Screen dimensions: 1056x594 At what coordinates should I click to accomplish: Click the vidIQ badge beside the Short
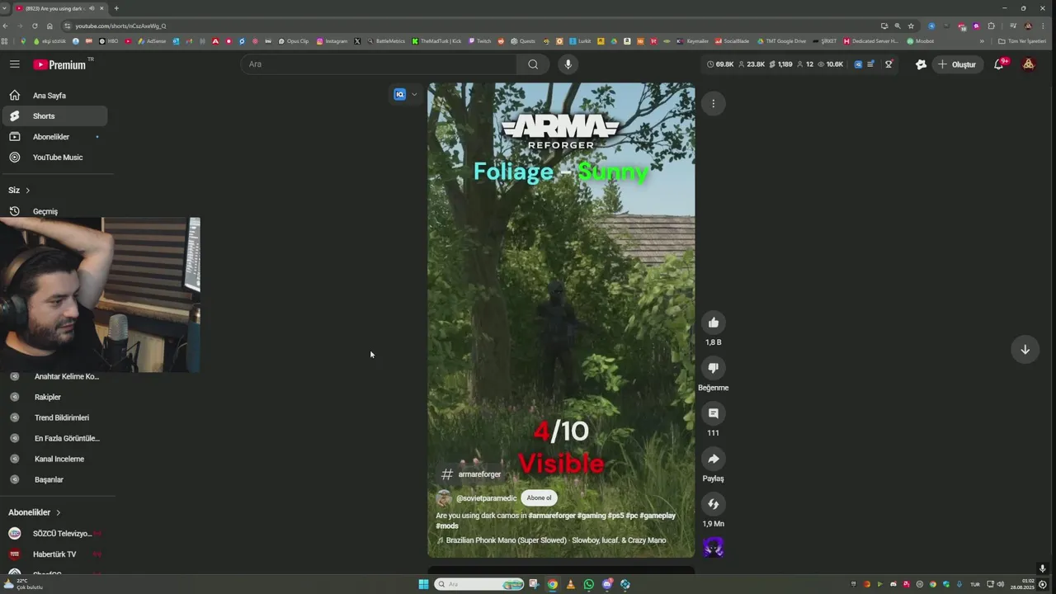click(x=400, y=94)
